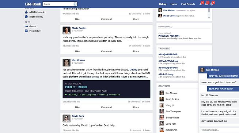239x133 pixels.
Task: Open the ARG Enthusiasts group icon
Action: (x=26, y=12)
